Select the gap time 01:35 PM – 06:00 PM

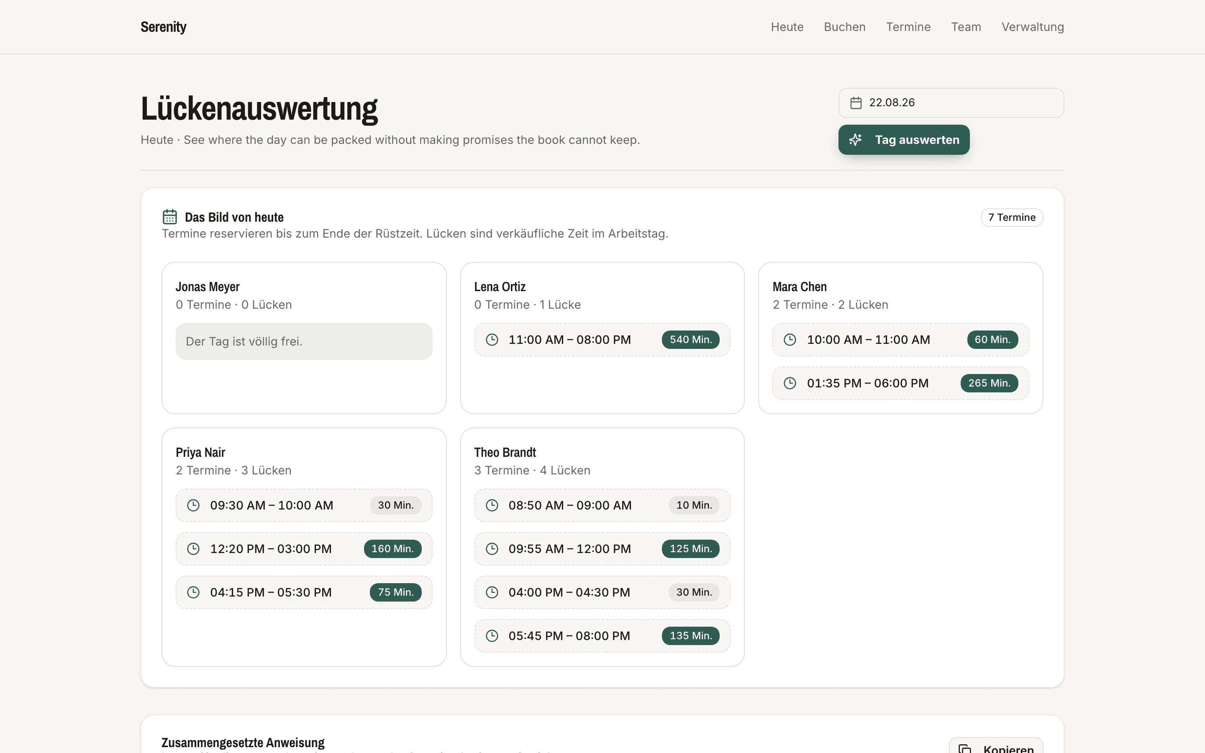(x=868, y=383)
